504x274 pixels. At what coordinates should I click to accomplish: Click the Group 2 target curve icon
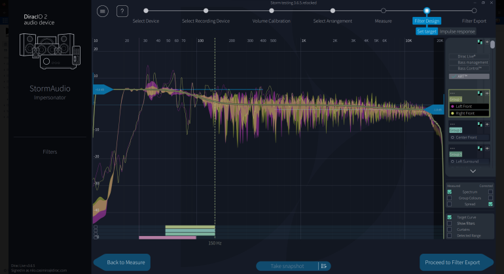point(481,124)
